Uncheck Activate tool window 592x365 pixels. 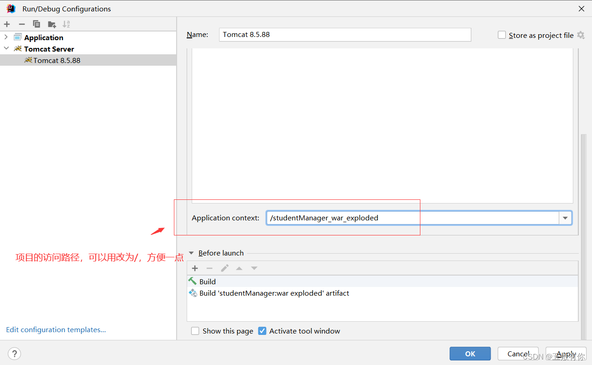tap(262, 331)
